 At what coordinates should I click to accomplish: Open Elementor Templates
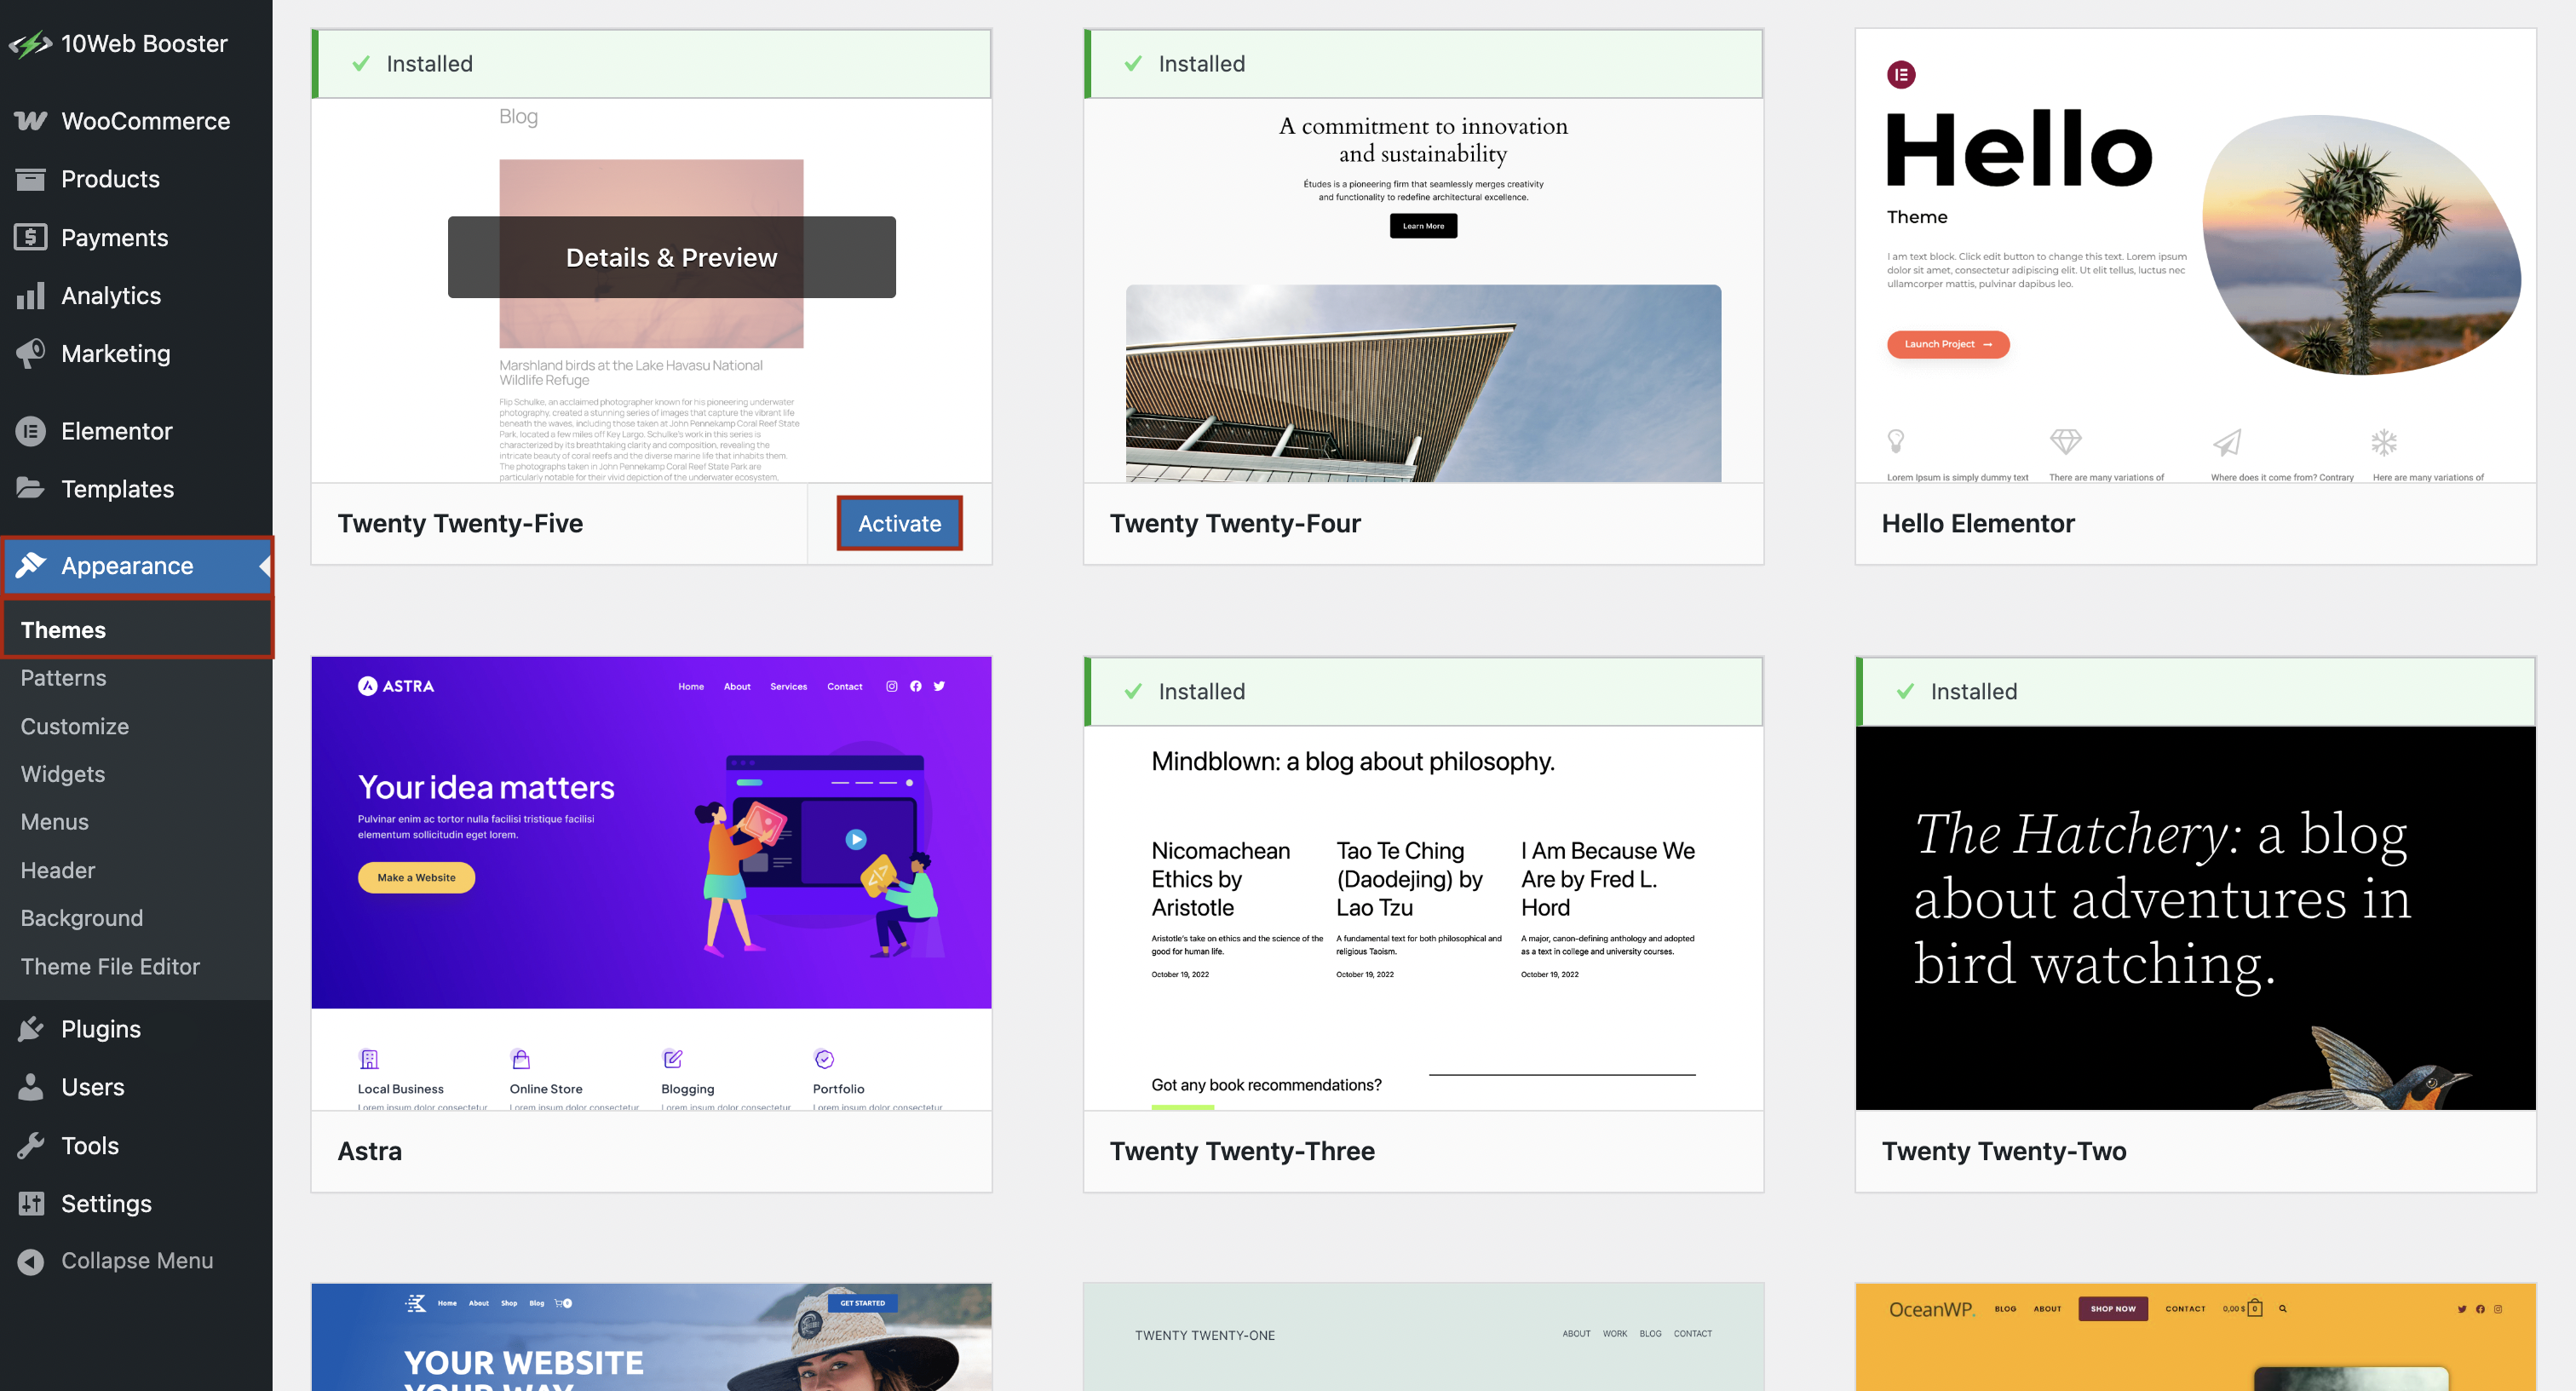coord(118,488)
